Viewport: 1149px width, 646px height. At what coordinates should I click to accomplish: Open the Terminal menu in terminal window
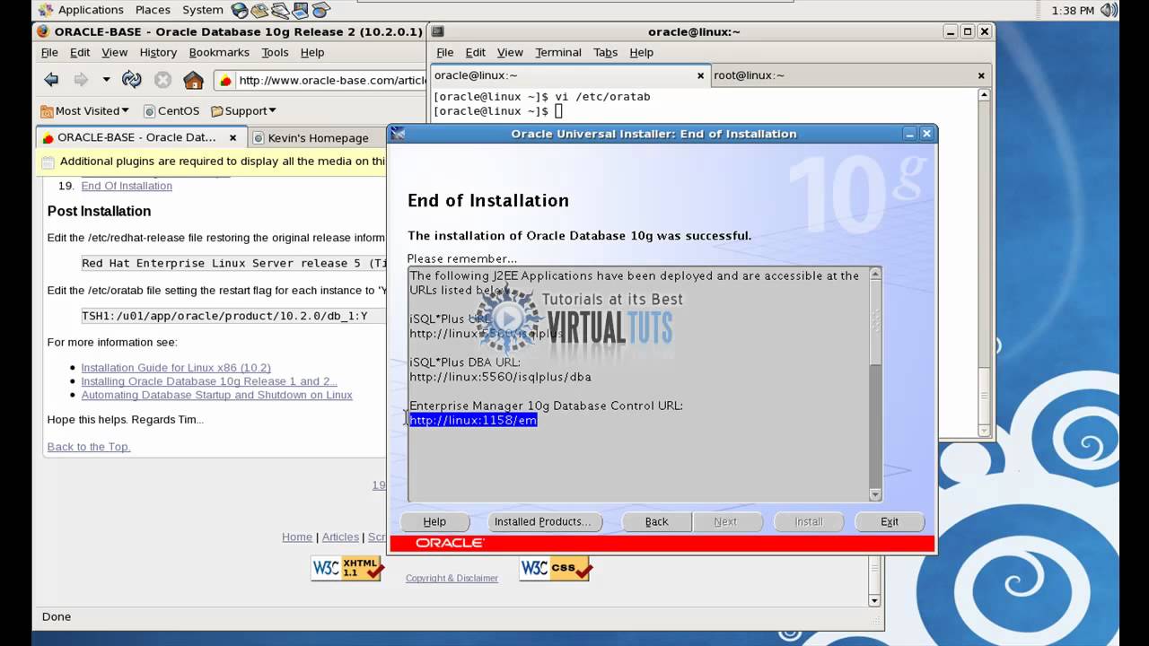point(558,52)
